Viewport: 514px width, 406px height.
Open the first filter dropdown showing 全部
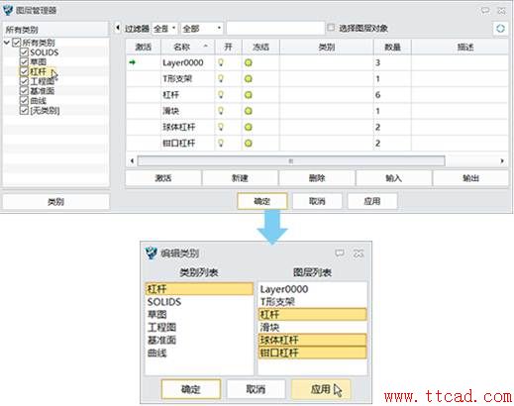(164, 29)
